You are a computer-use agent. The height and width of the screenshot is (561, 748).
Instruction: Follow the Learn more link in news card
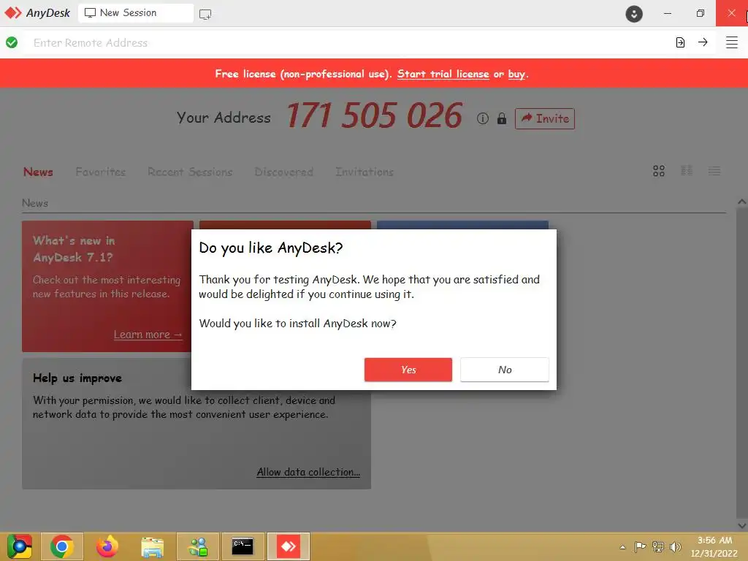pyautogui.click(x=148, y=335)
